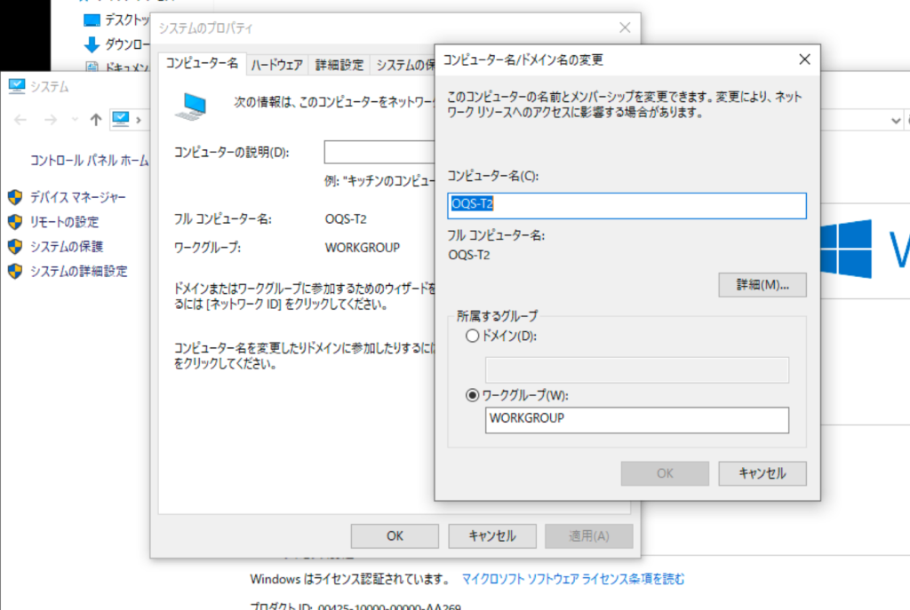
Task: Click the Desktop folder icon
Action: [92, 20]
